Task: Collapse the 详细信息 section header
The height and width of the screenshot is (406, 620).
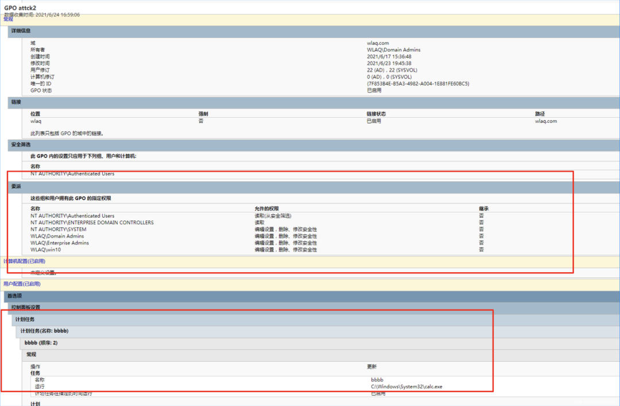Action: tap(313, 31)
